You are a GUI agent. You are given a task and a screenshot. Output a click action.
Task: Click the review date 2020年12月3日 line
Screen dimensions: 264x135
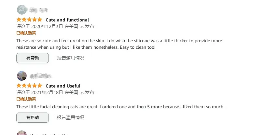click(55, 26)
